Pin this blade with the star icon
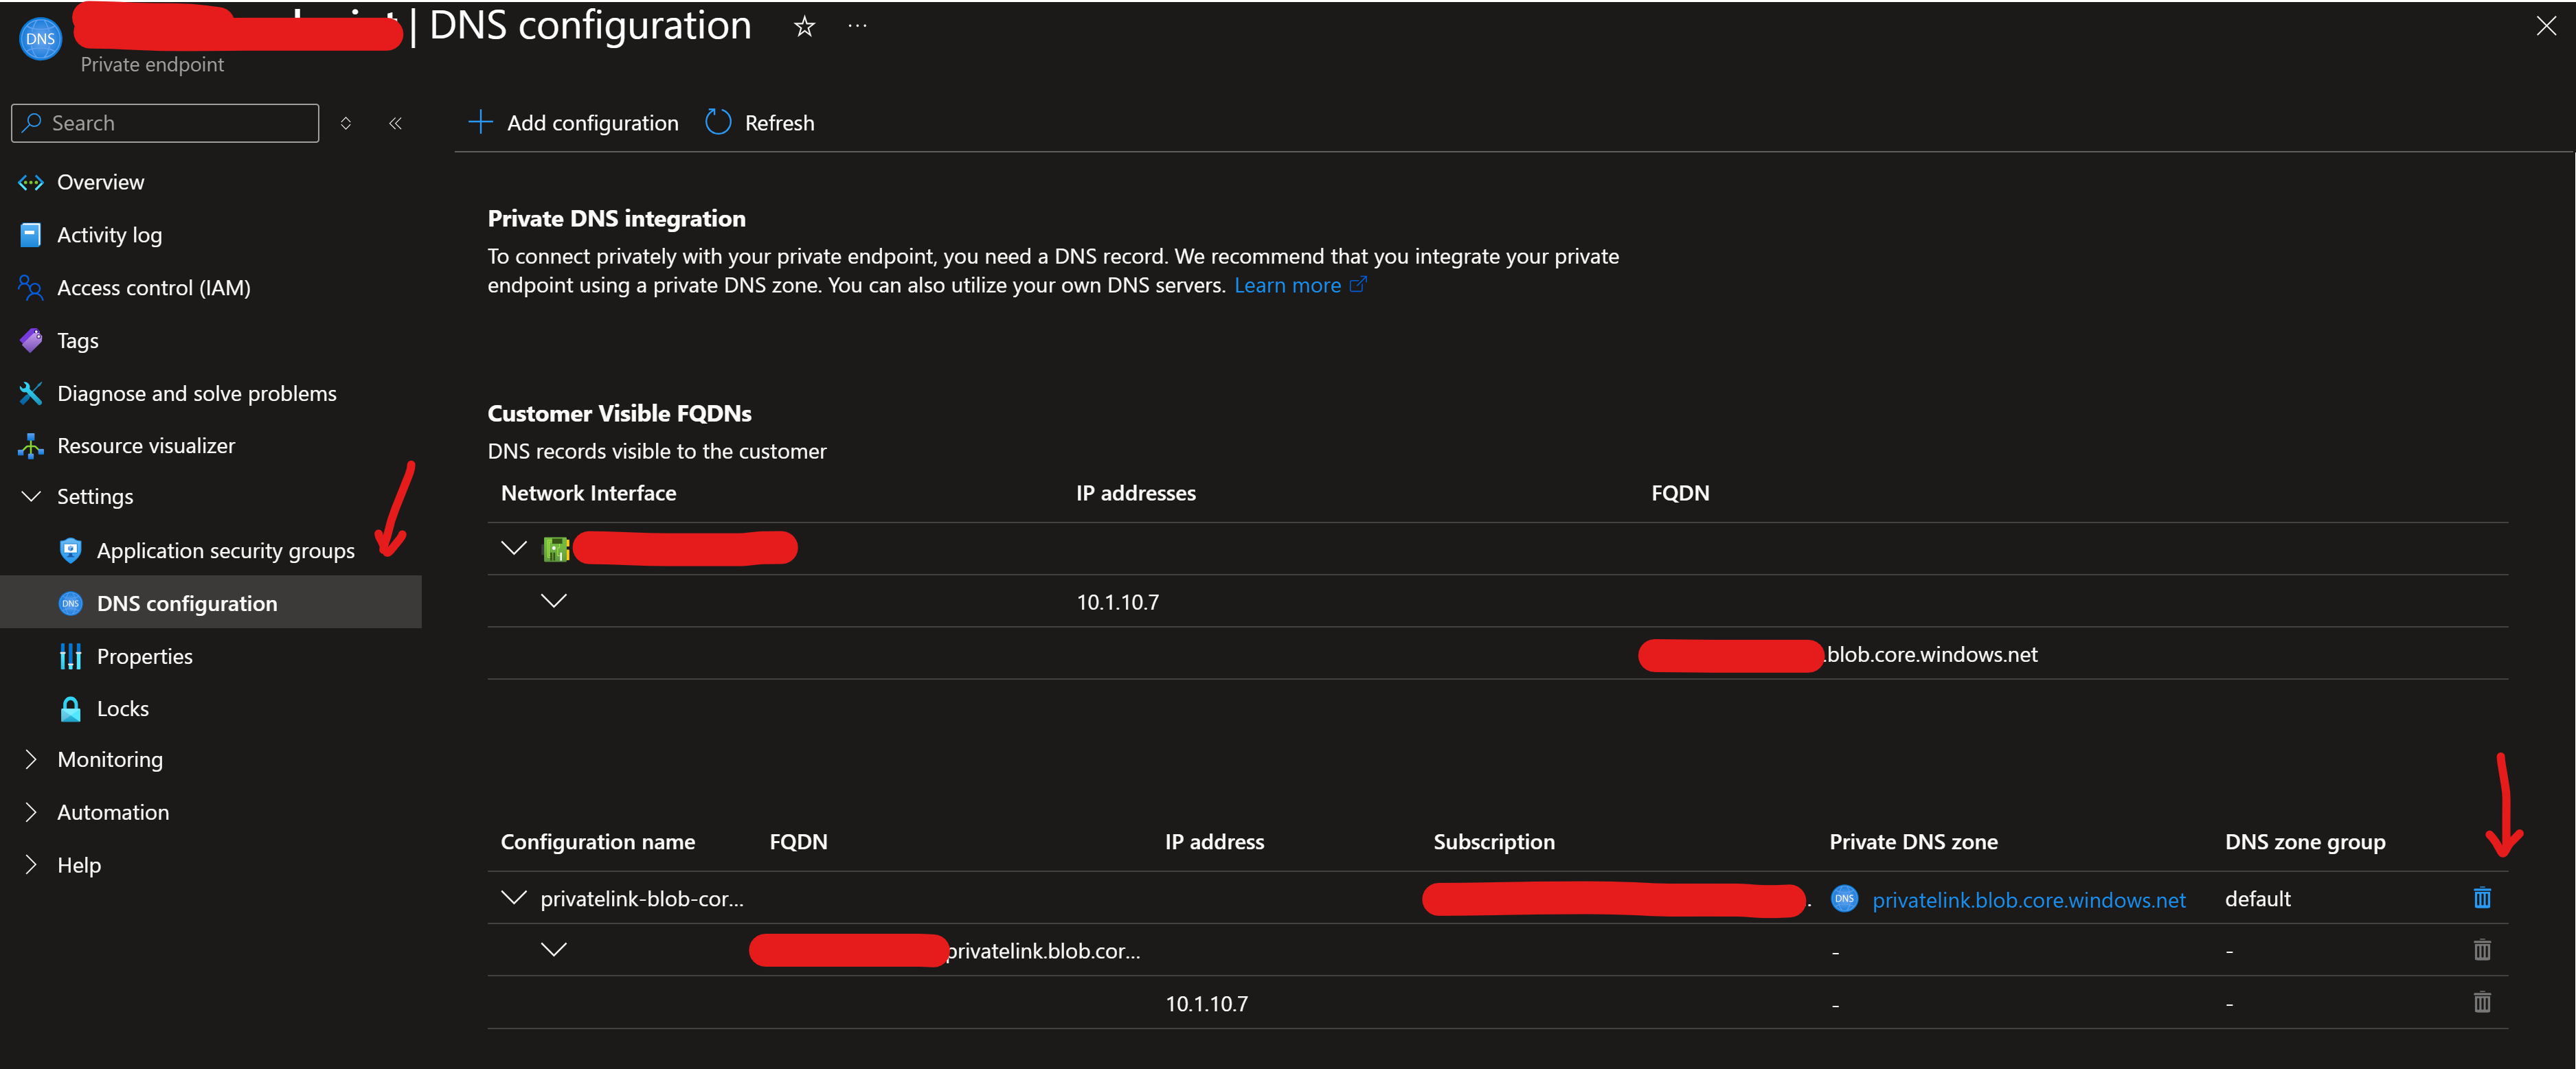This screenshot has height=1069, width=2576. (x=804, y=26)
